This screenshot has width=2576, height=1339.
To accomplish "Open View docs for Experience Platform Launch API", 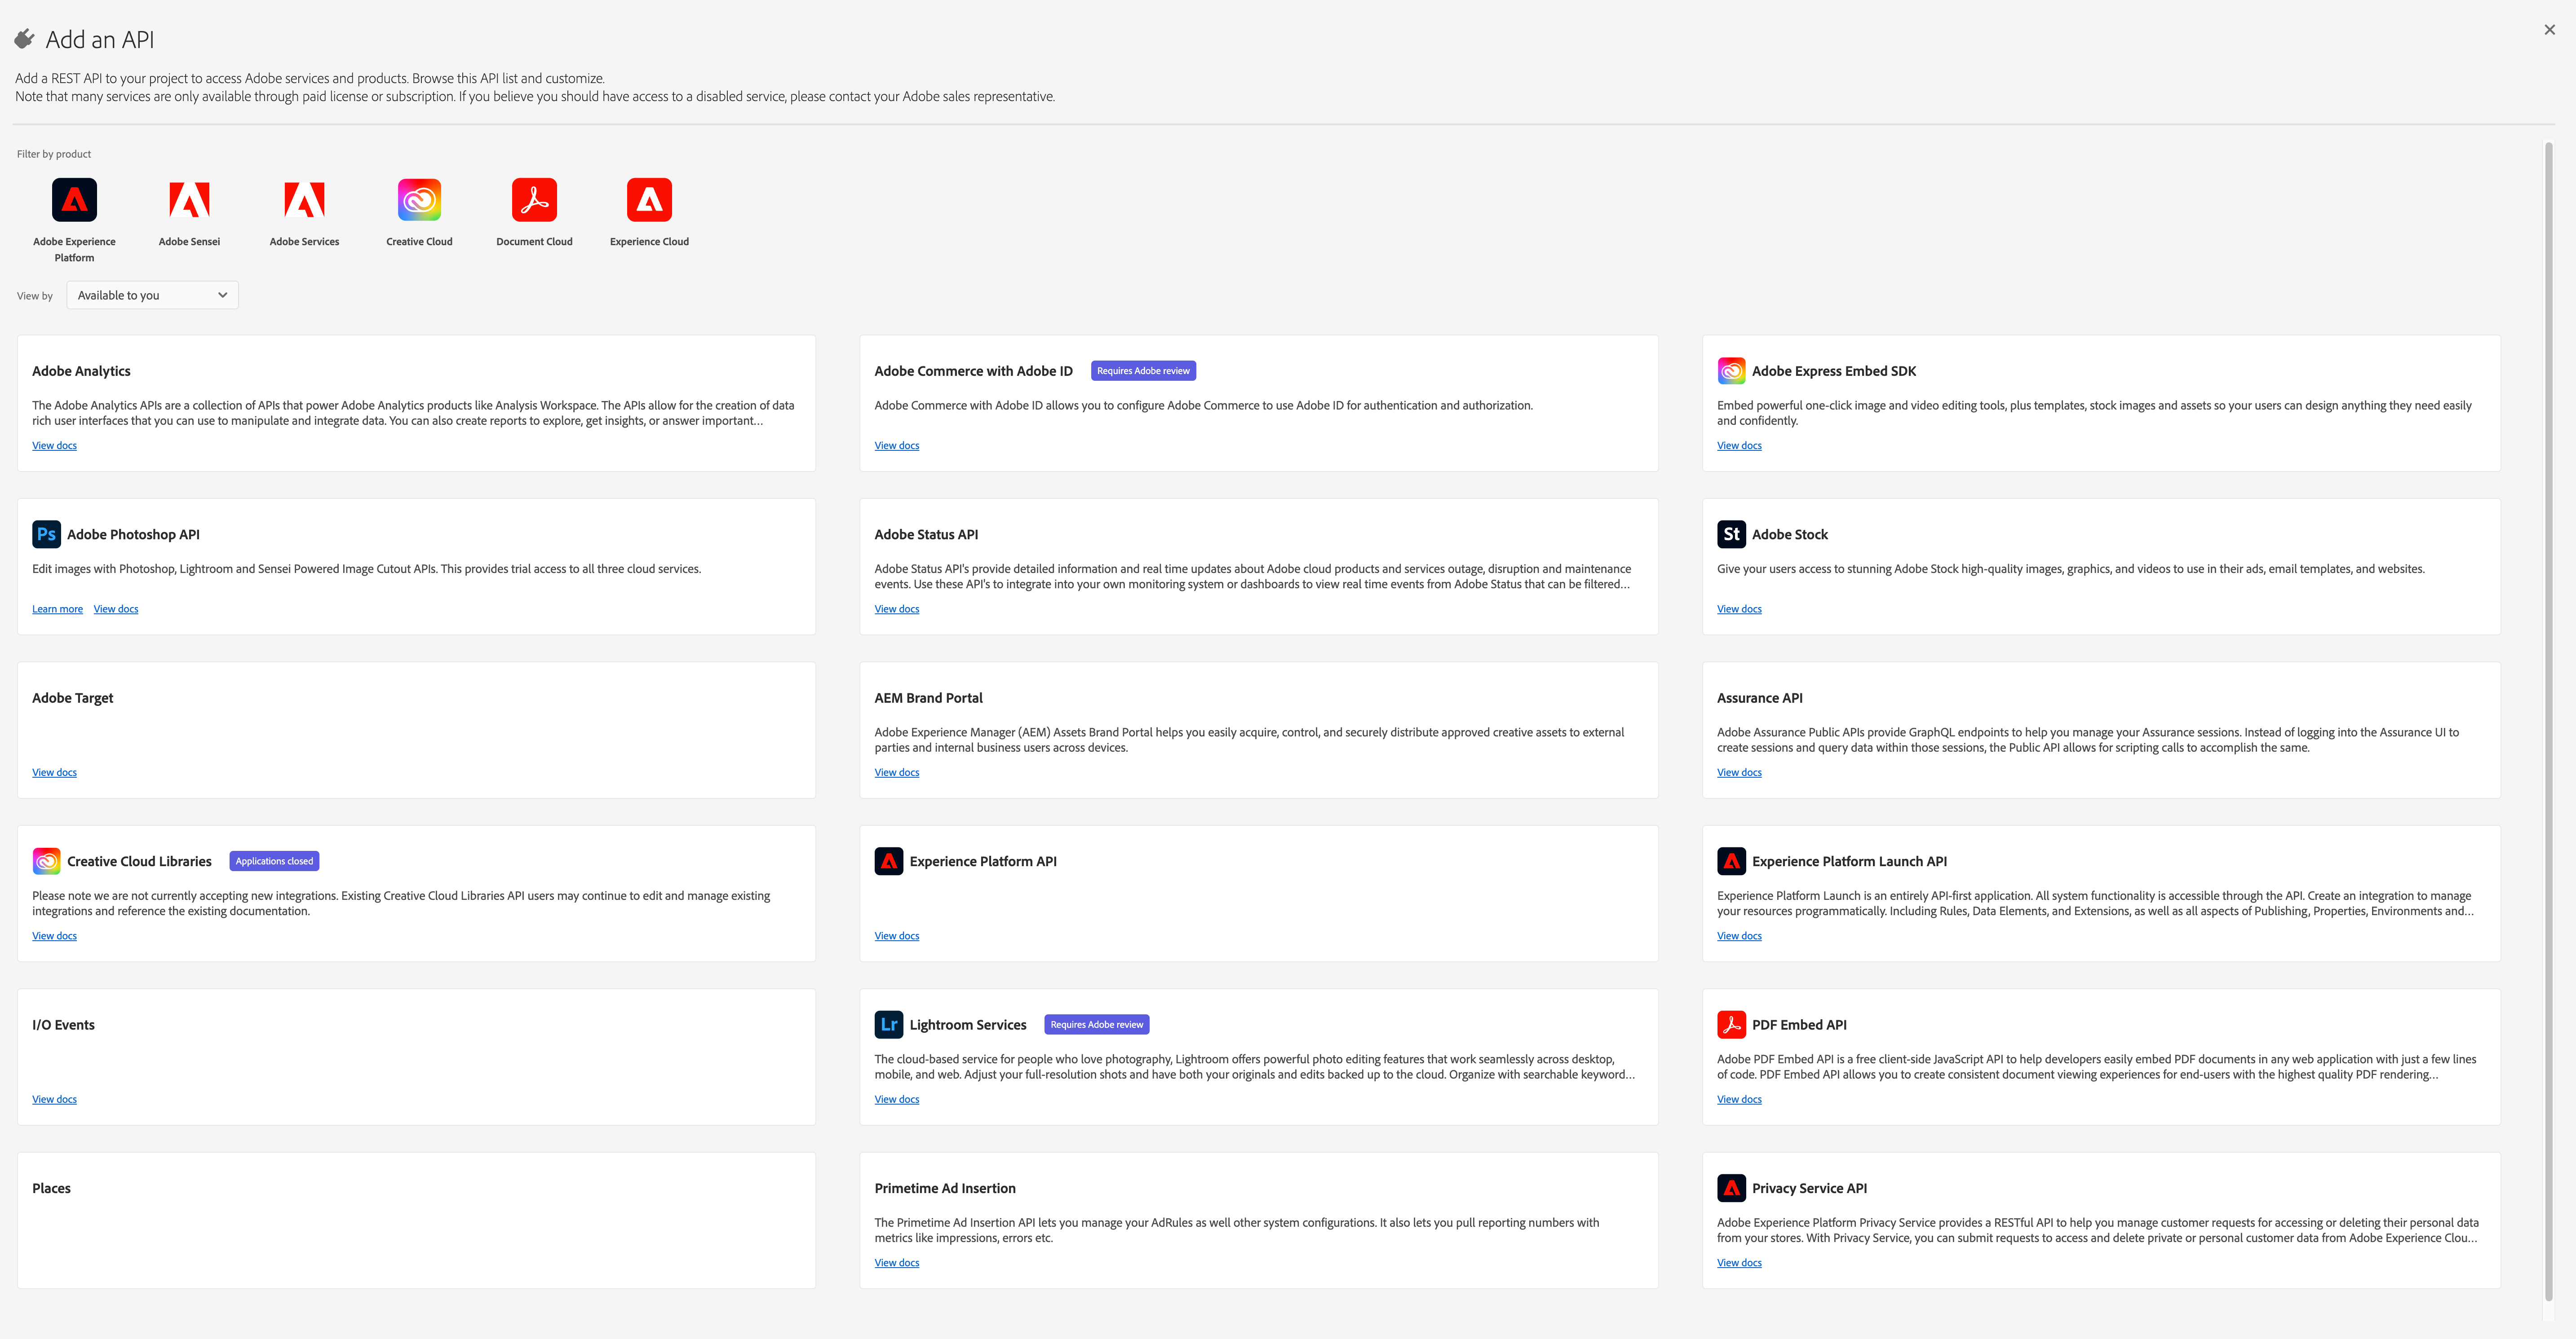I will click(1739, 935).
